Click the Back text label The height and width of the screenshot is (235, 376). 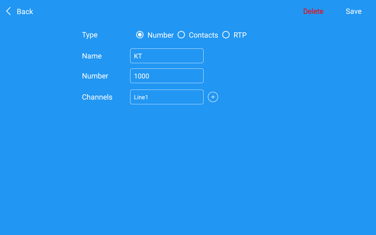(25, 11)
